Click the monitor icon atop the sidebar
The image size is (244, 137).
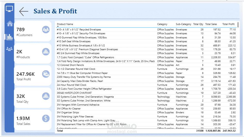9,9
